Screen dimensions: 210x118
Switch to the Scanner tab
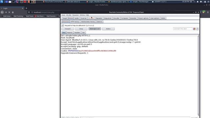[84, 18]
